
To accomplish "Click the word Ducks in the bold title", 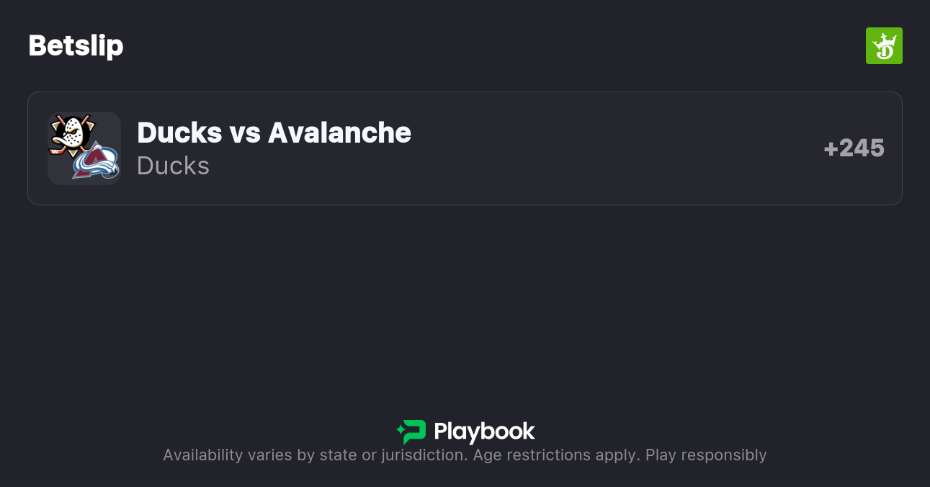I will pos(179,133).
